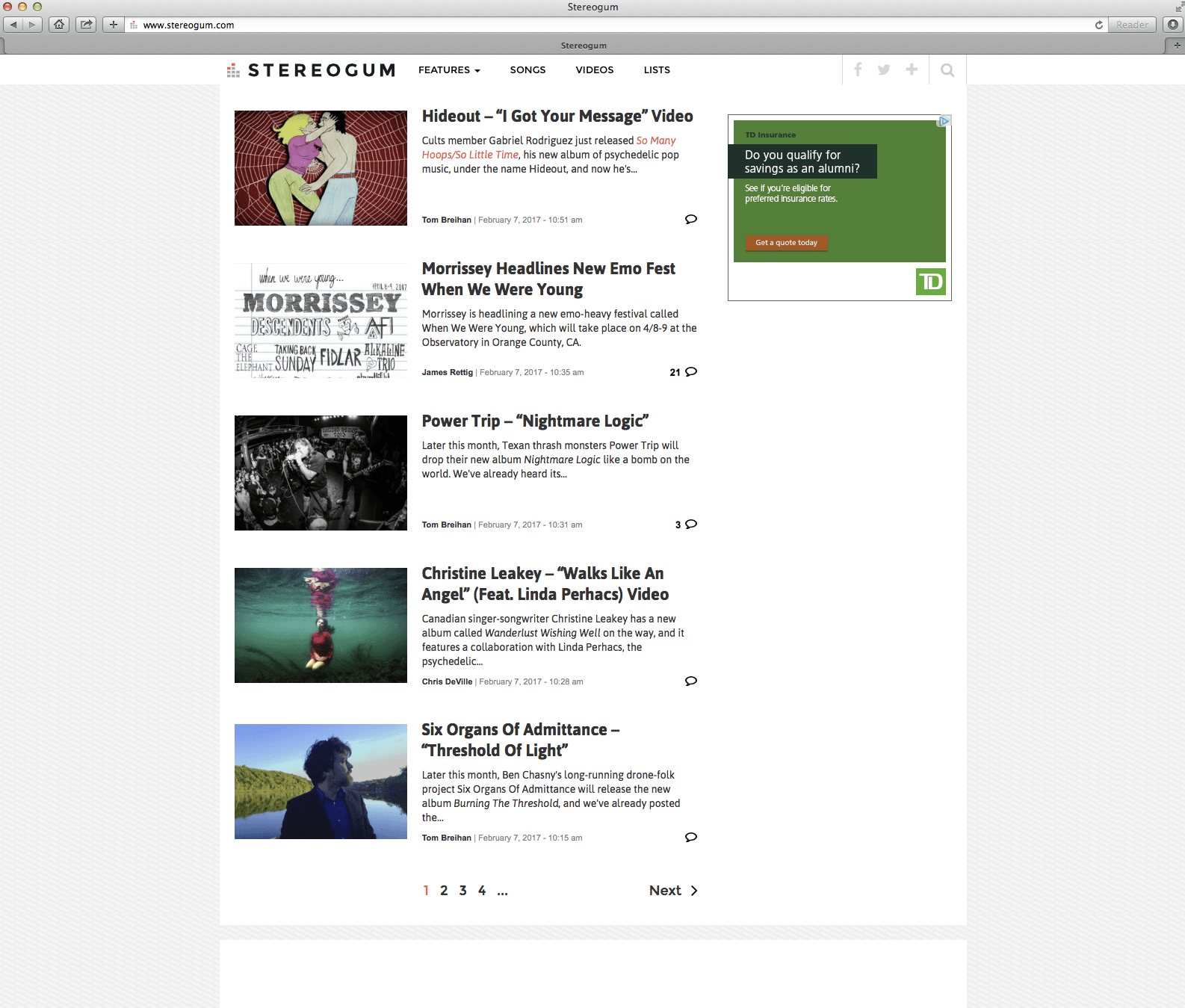
Task: Open the Lists menu item
Action: point(657,69)
